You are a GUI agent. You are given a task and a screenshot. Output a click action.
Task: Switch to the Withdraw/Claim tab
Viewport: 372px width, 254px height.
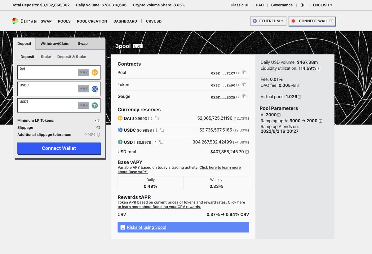(55, 44)
